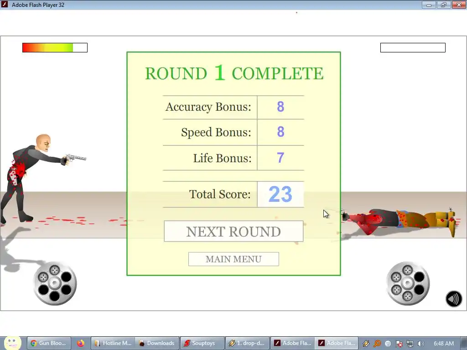Viewport: 467px width, 350px height.
Task: Switch to second Adobe Flash taskbar window
Action: click(x=337, y=343)
